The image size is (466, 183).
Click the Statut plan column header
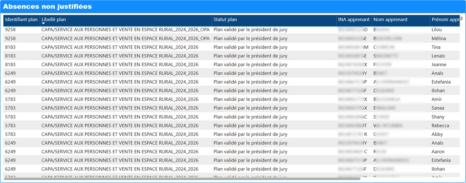[x=225, y=20]
